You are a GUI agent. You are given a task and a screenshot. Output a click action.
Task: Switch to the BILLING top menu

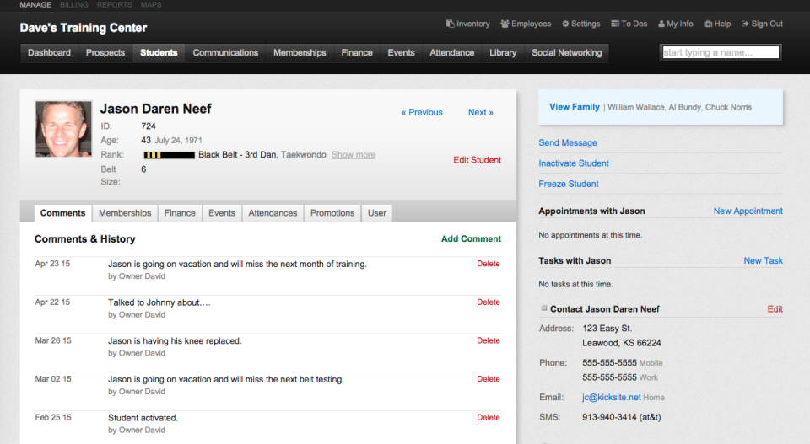pos(74,5)
